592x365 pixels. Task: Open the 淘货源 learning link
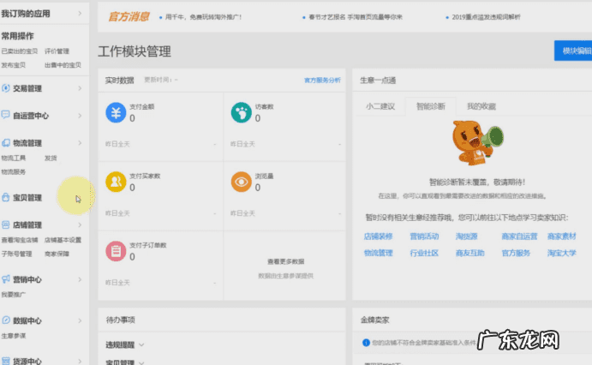coord(467,236)
